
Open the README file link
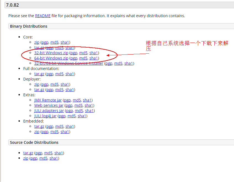pos(43,16)
